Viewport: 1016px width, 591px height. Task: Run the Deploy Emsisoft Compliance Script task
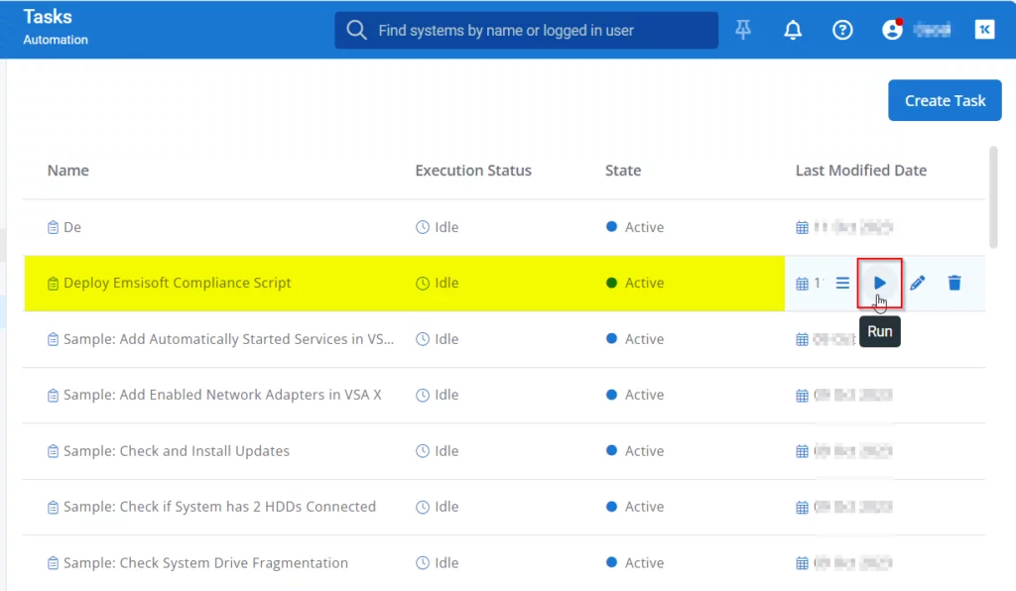[879, 283]
